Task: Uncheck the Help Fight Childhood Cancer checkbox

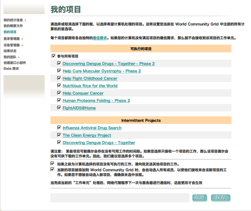Action: click(x=59, y=78)
